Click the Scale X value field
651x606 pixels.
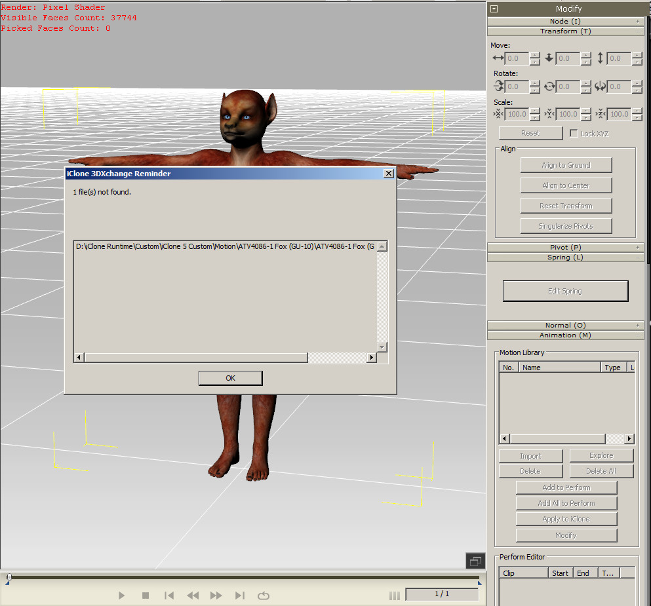click(x=517, y=114)
